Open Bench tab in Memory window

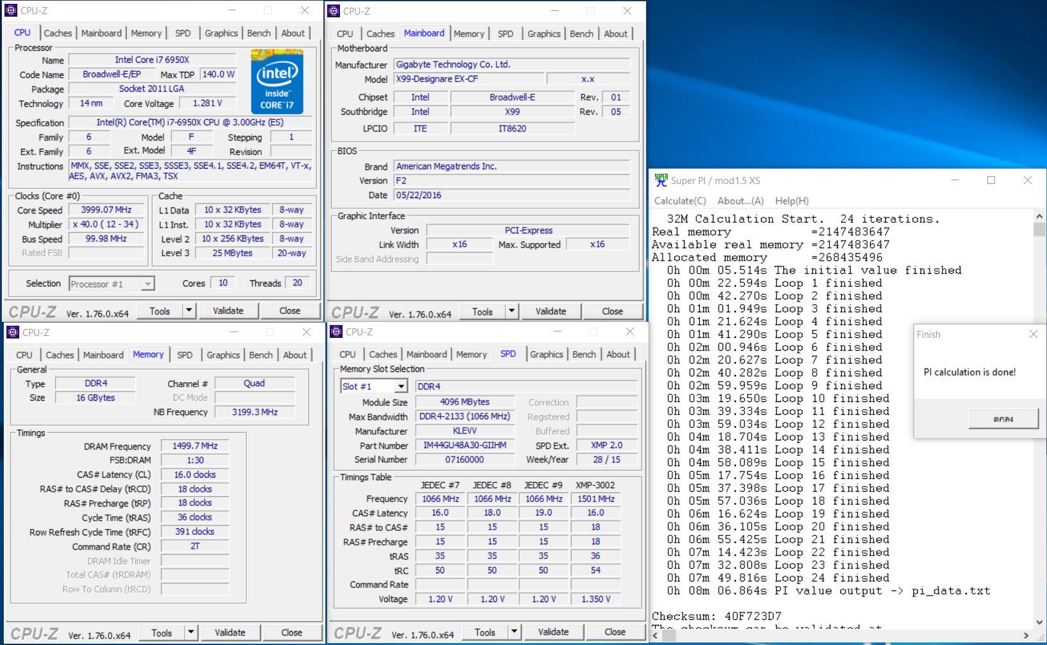click(x=260, y=355)
